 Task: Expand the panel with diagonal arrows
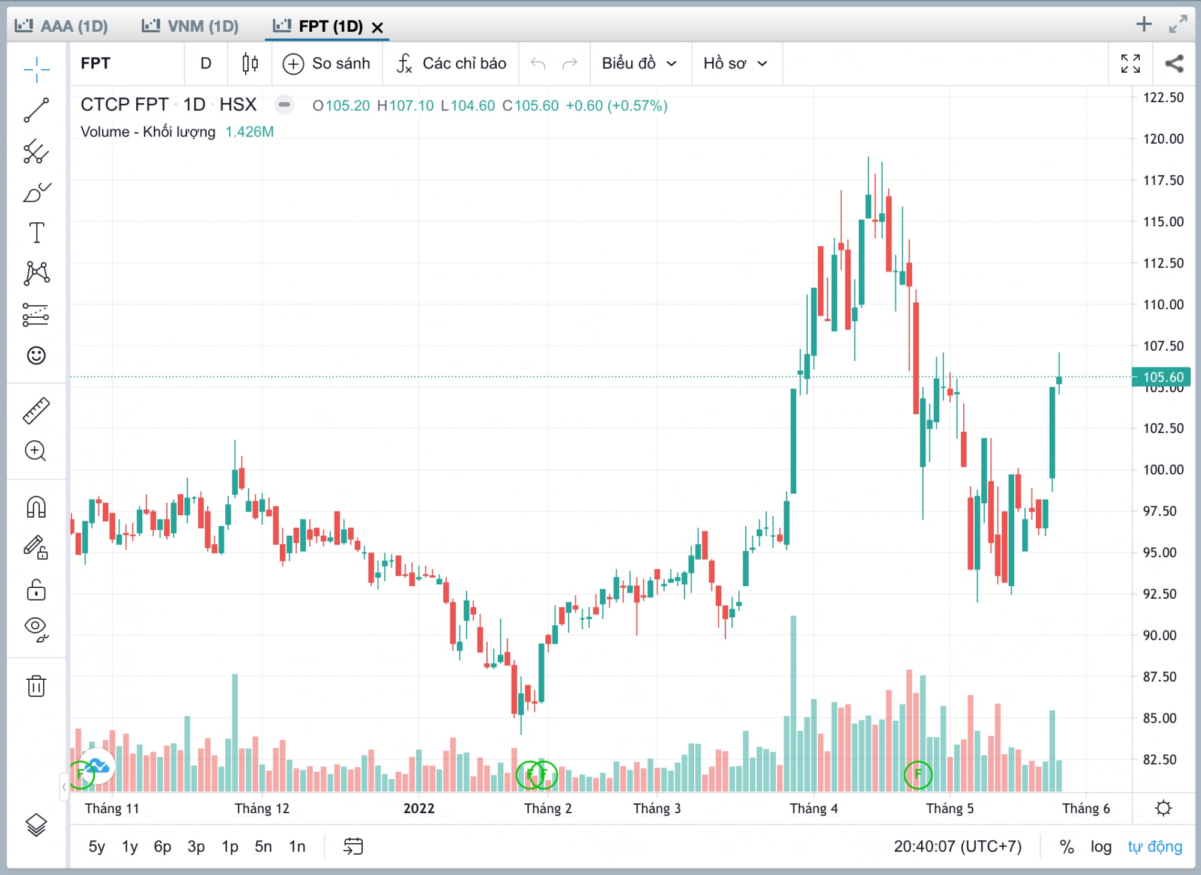(x=1178, y=24)
